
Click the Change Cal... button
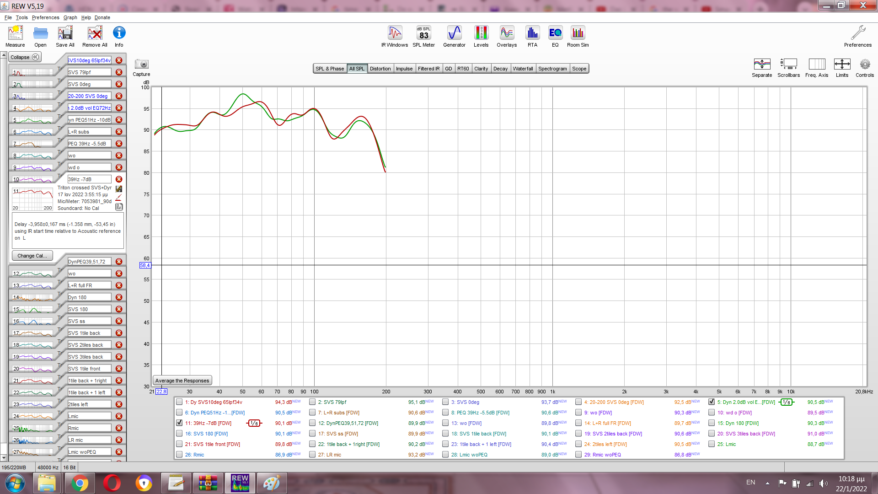(x=32, y=256)
